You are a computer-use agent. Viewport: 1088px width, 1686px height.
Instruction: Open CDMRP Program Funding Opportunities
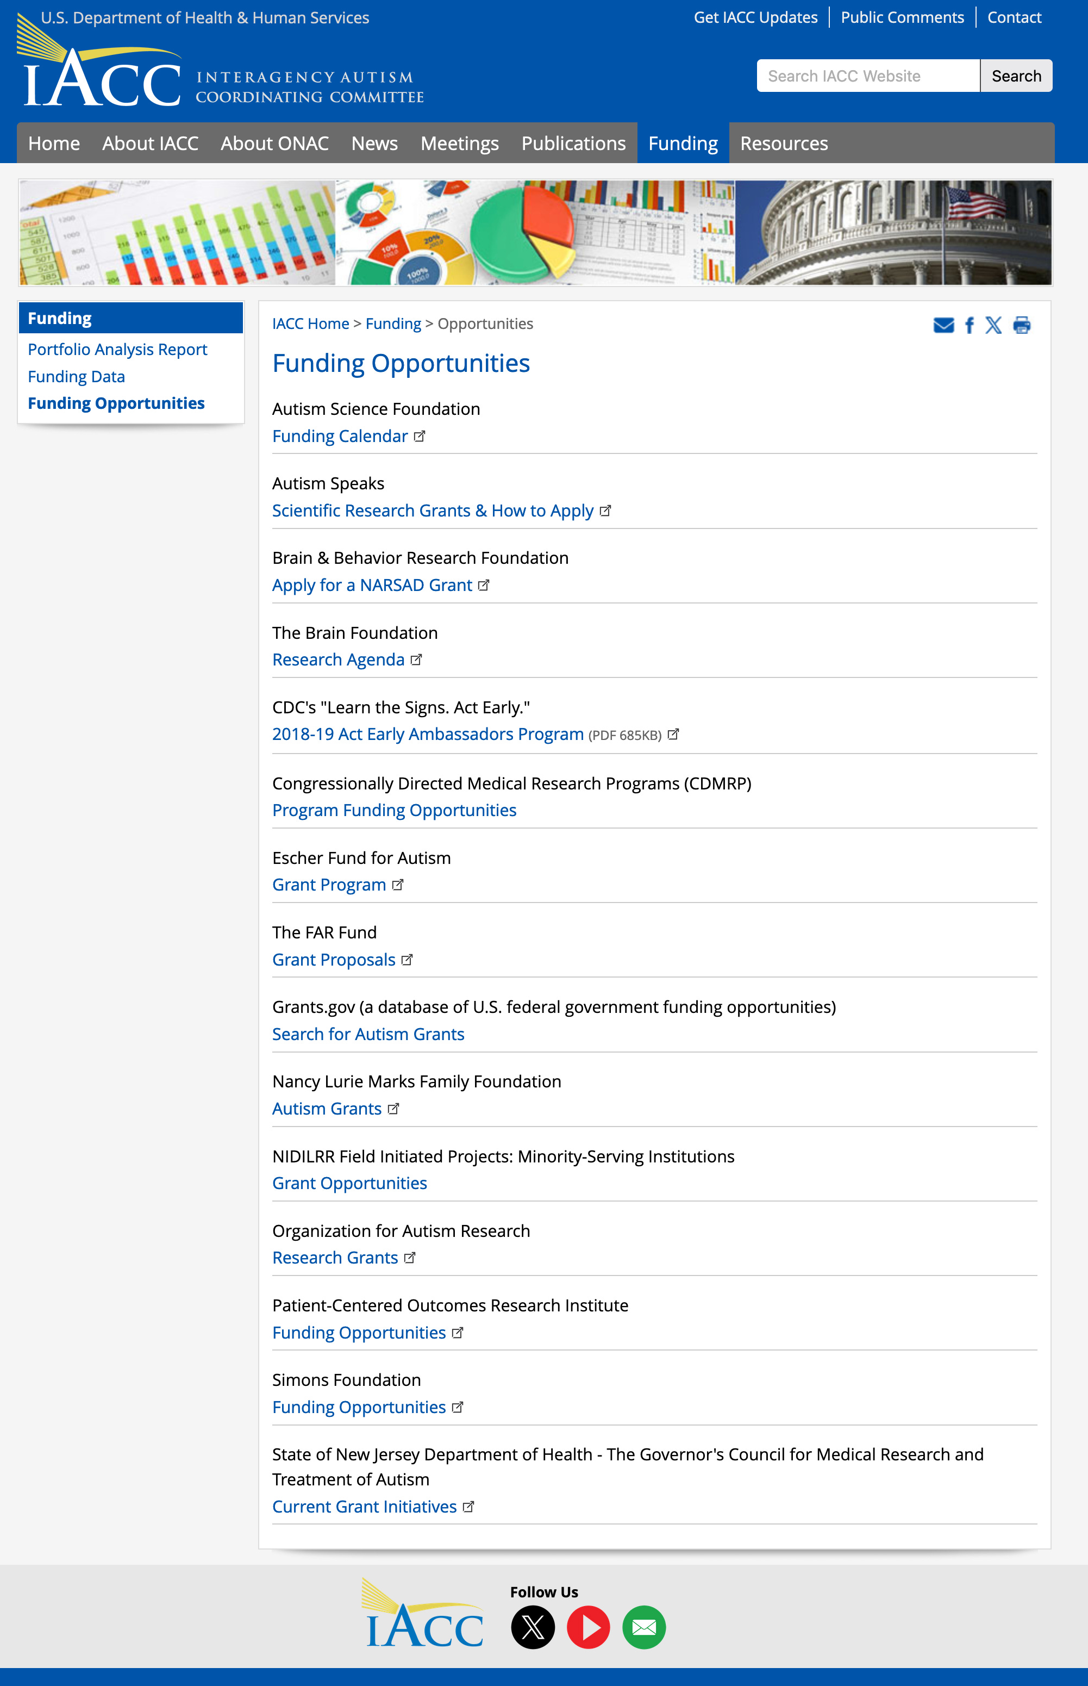pyautogui.click(x=394, y=811)
